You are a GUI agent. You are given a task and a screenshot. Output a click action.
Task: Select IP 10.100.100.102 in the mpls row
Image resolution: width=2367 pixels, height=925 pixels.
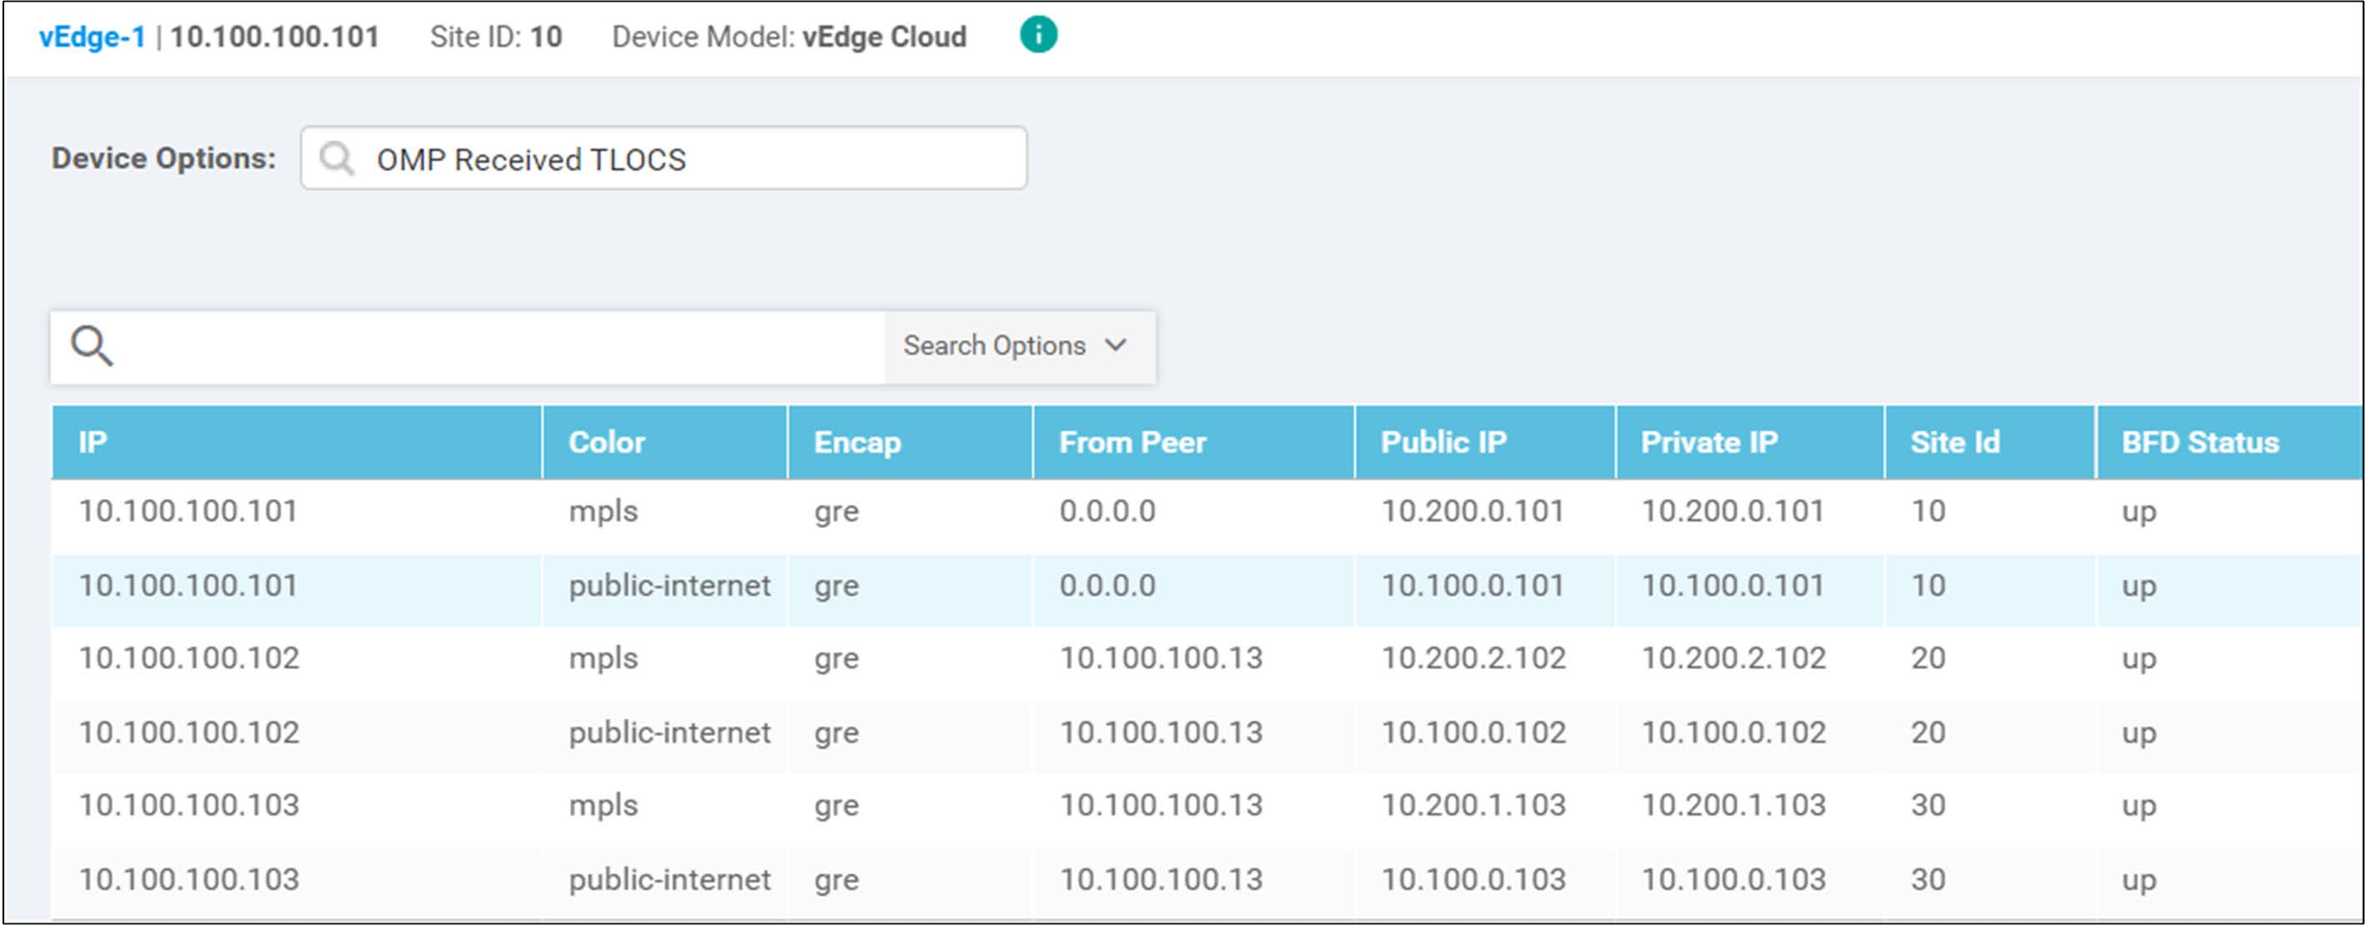[x=190, y=659]
